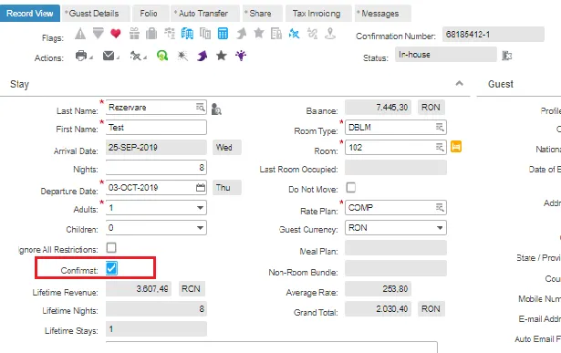Click the blue buildings flag icon
561x353 pixels.
(x=187, y=34)
